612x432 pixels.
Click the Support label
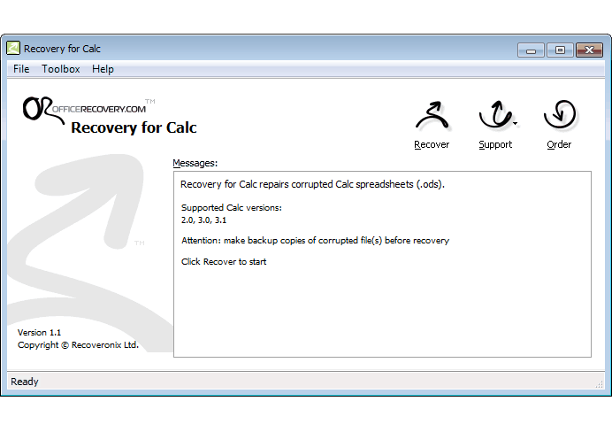coord(495,144)
